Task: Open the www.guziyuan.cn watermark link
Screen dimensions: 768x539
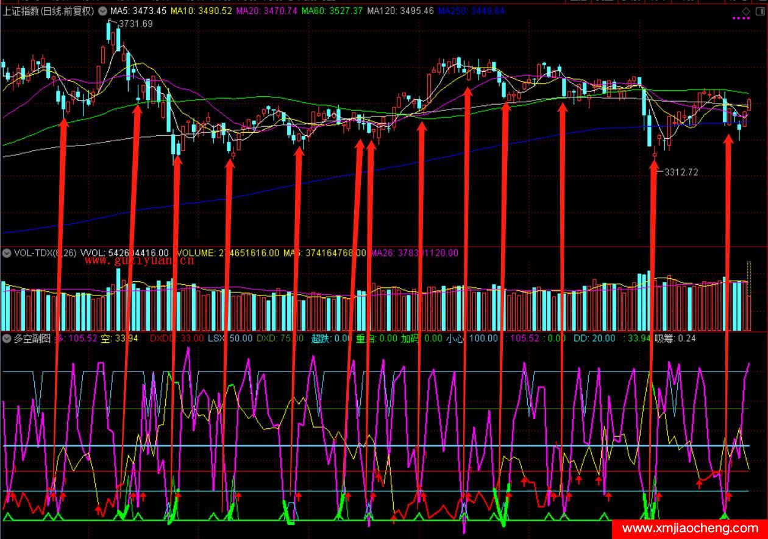Action: [x=139, y=261]
